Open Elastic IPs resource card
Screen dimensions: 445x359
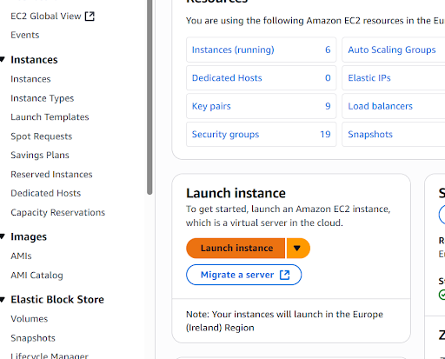(x=394, y=77)
